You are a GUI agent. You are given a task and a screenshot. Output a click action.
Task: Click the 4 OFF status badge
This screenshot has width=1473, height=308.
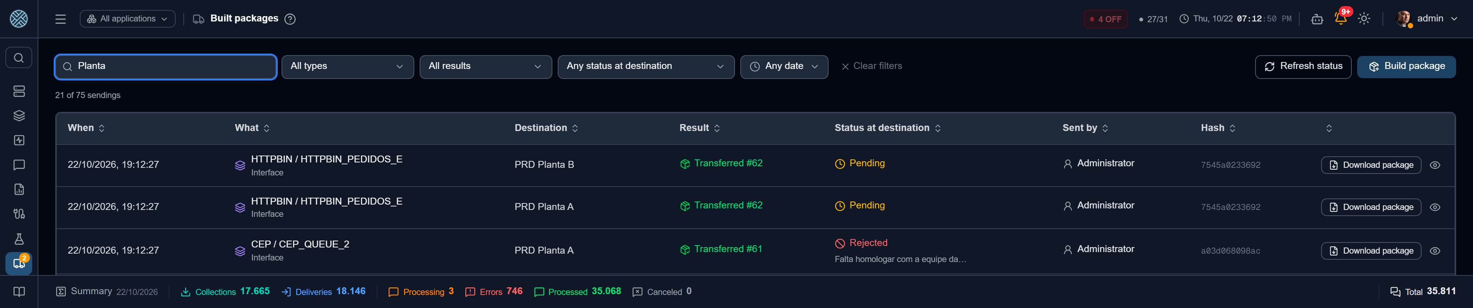pyautogui.click(x=1105, y=20)
